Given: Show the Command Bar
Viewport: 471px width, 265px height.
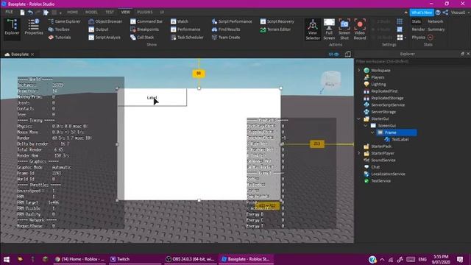Looking at the screenshot, I should [x=146, y=21].
